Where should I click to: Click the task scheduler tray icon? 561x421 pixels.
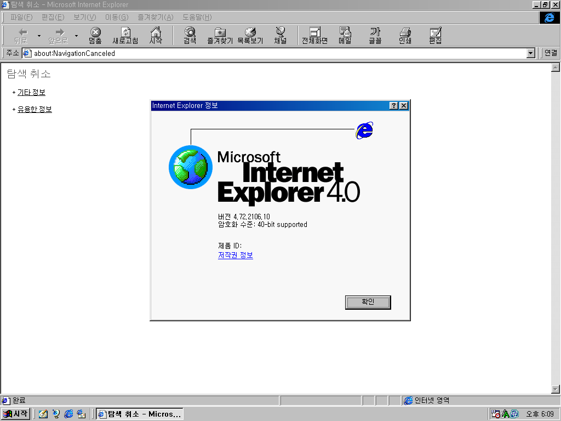pos(495,414)
